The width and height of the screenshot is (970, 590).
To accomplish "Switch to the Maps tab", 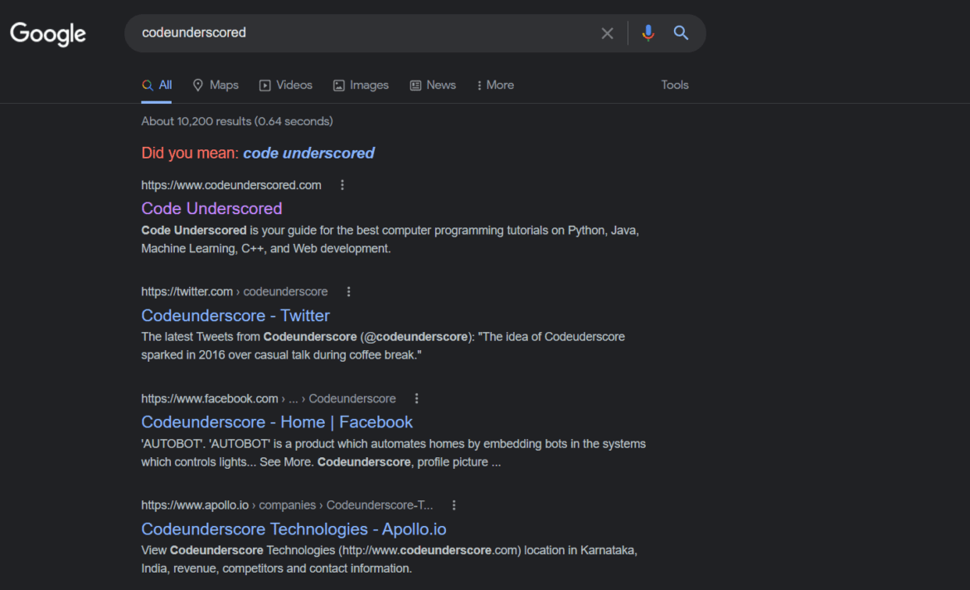I will (216, 85).
